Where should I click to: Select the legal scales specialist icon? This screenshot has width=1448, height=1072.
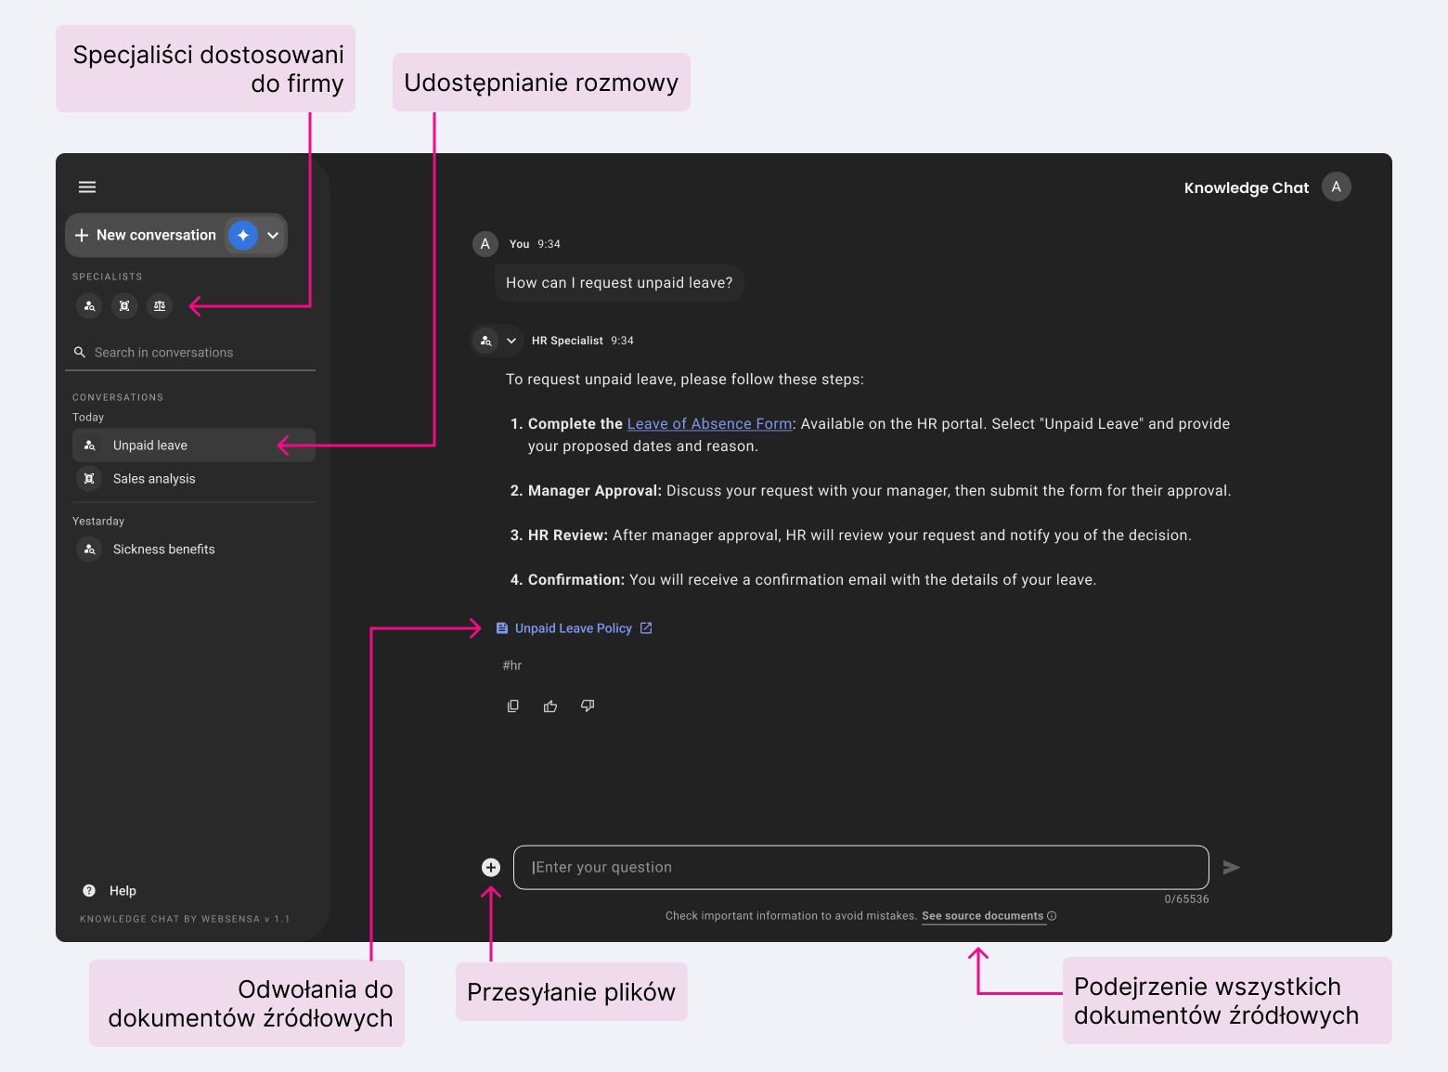(x=159, y=305)
